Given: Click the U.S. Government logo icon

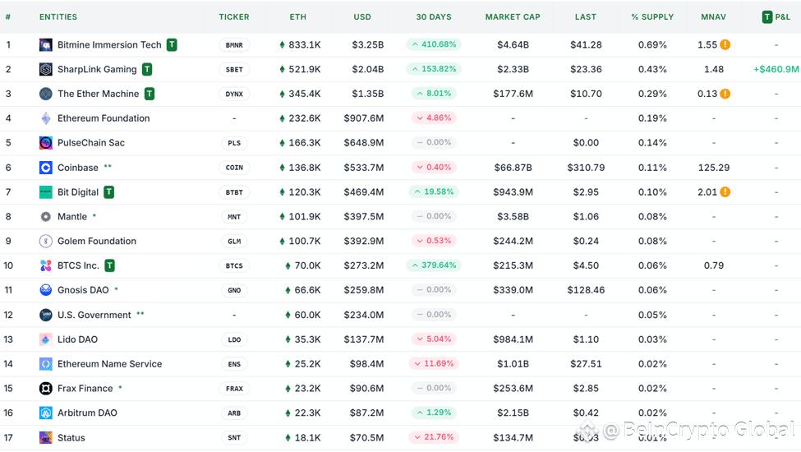Looking at the screenshot, I should pos(45,315).
